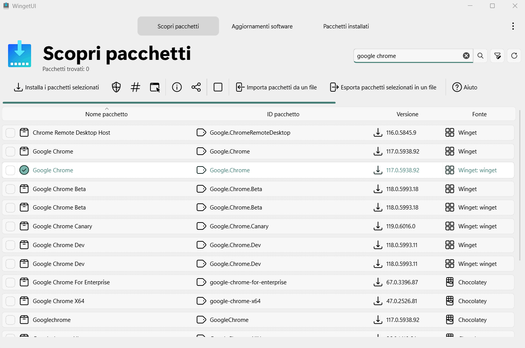This screenshot has width=525, height=348.
Task: Click Pacchetti trovati: 0 label
Action: coord(66,69)
